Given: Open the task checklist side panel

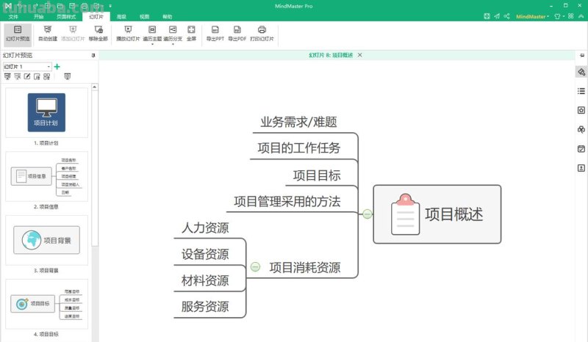Looking at the screenshot, I should click(x=581, y=149).
